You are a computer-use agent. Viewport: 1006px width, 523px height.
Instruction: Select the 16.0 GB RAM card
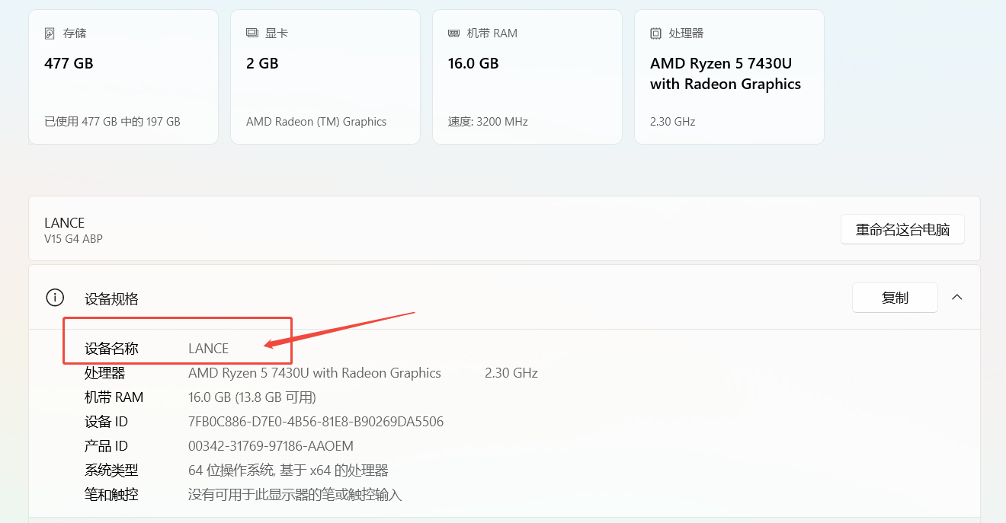[527, 76]
